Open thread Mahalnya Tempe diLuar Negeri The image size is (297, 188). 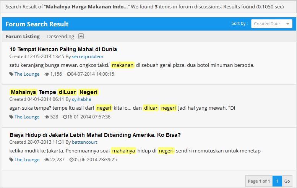click(x=54, y=92)
